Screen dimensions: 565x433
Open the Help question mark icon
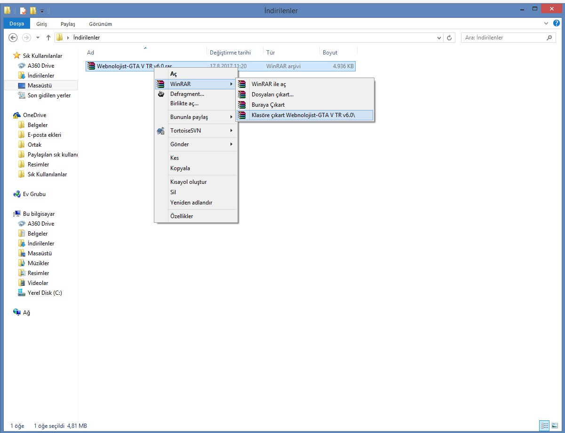pyautogui.click(x=557, y=23)
